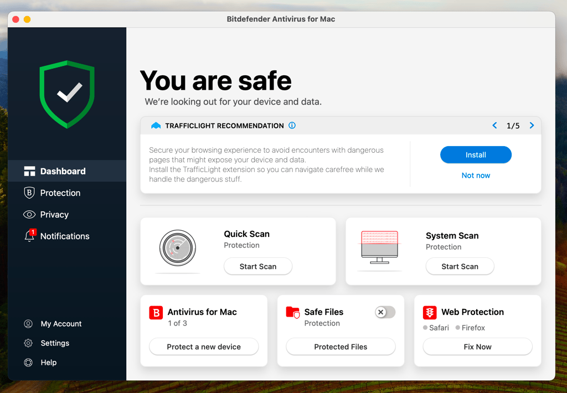Open Help from sidebar
This screenshot has height=393, width=567.
pos(40,362)
